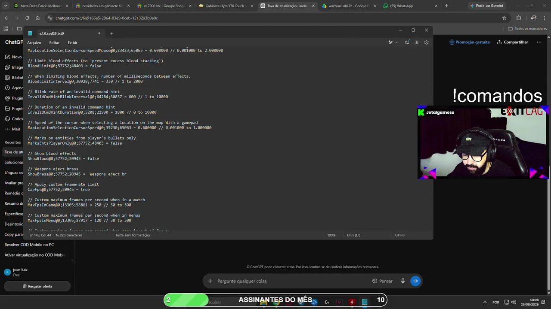The width and height of the screenshot is (551, 309).
Task: Click the volume icon in system tray
Action: (514, 302)
